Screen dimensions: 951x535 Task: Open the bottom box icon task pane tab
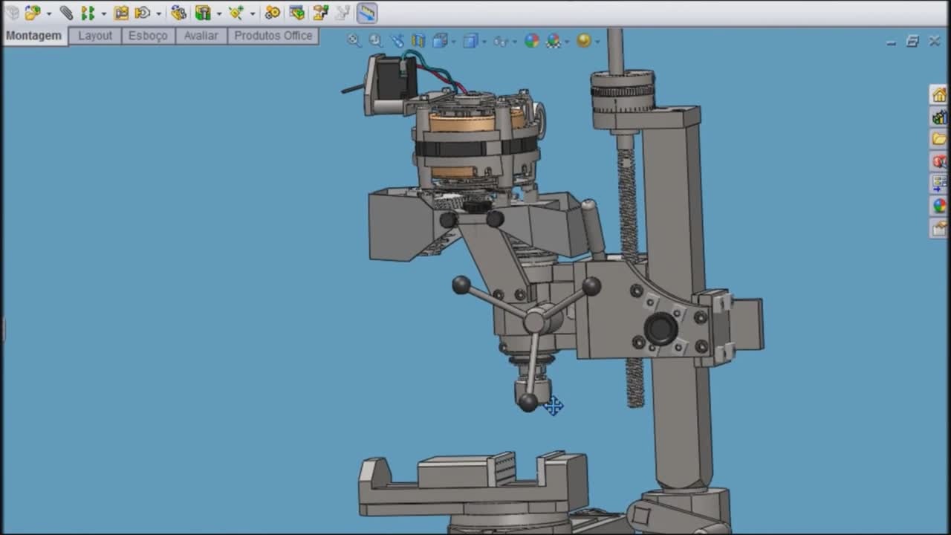coord(939,228)
